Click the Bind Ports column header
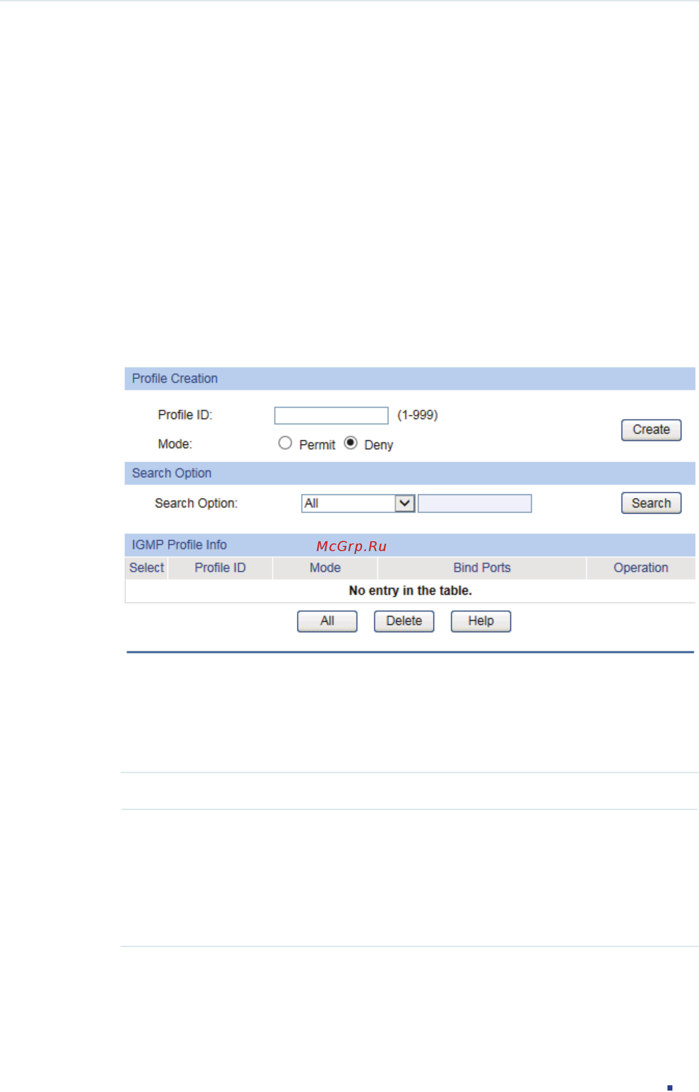Image resolution: width=699 pixels, height=1092 pixels. coord(482,568)
